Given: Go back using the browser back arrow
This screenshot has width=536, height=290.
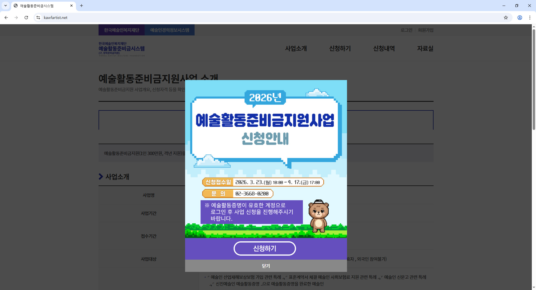Looking at the screenshot, I should (6, 18).
